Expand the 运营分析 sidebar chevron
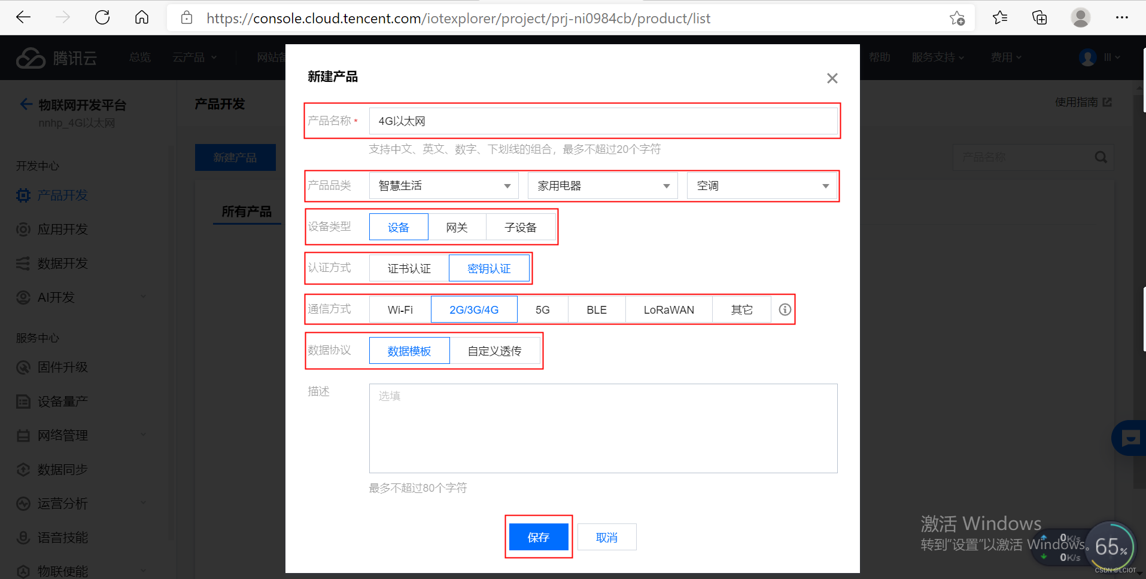 coord(144,503)
